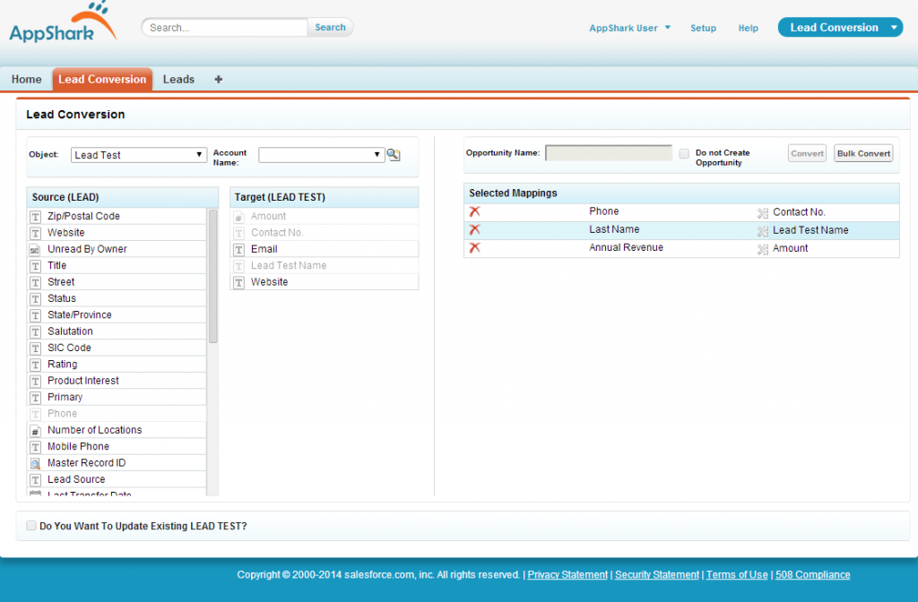Viewport: 918px width, 602px height.
Task: Click into the Opportunity Name field
Action: (x=608, y=153)
